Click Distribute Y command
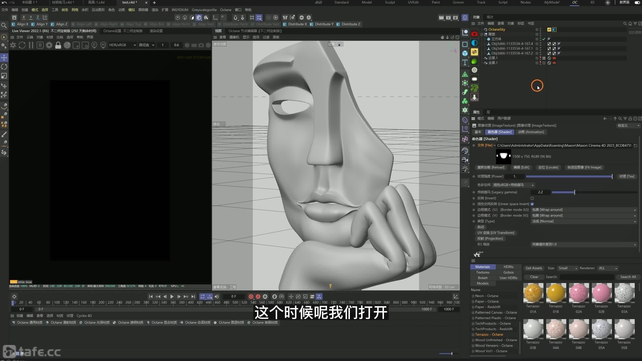Image resolution: width=642 pixels, height=361 pixels. [322, 24]
